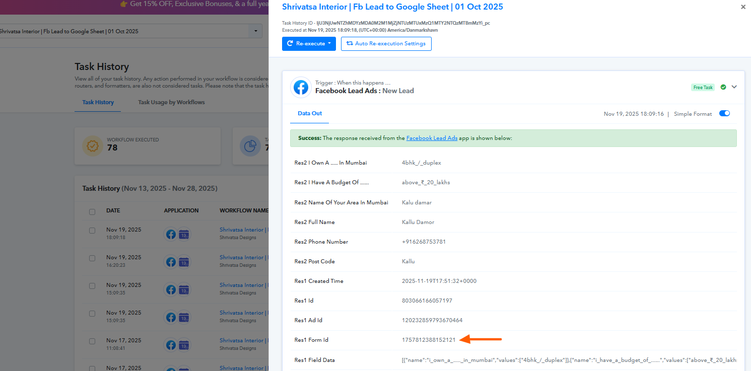Viewport: 751px width, 371px height.
Task: Open Auto Re-execution Settings
Action: (386, 44)
